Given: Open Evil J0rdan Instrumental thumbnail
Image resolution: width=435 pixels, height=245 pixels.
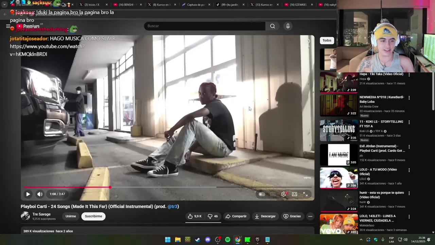Looking at the screenshot, I should point(339,155).
